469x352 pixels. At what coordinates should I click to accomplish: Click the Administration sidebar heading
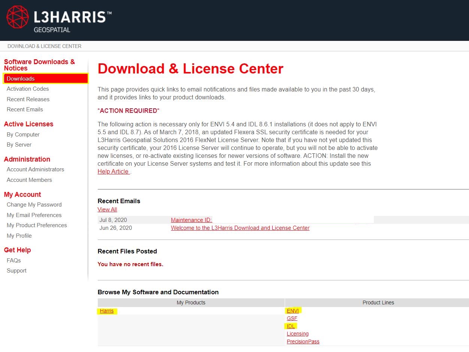[27, 159]
